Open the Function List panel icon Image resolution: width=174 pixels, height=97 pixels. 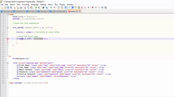click(x=82, y=8)
